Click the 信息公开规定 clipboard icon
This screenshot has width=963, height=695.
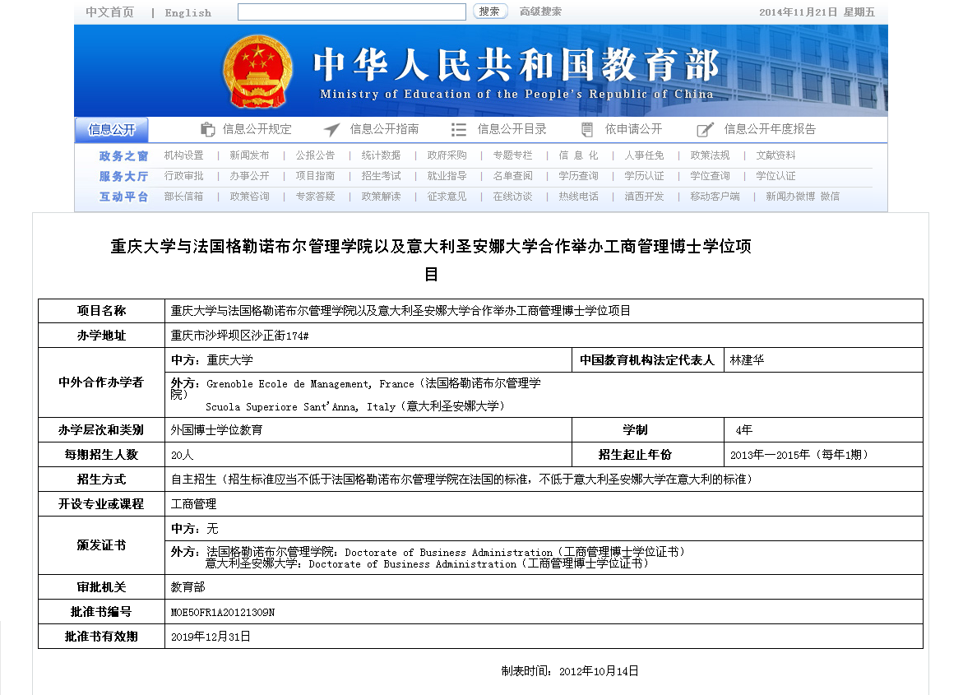[207, 130]
